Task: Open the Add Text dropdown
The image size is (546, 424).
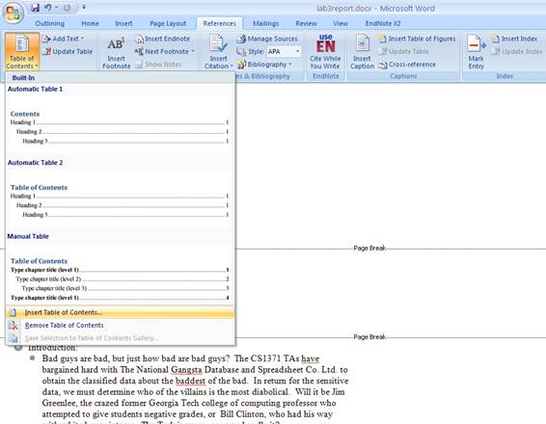Action: click(63, 39)
